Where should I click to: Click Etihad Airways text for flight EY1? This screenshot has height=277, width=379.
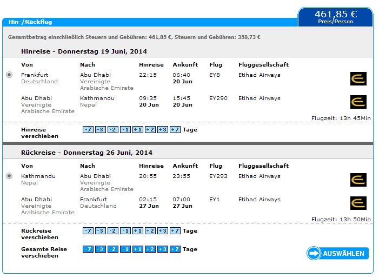click(260, 199)
